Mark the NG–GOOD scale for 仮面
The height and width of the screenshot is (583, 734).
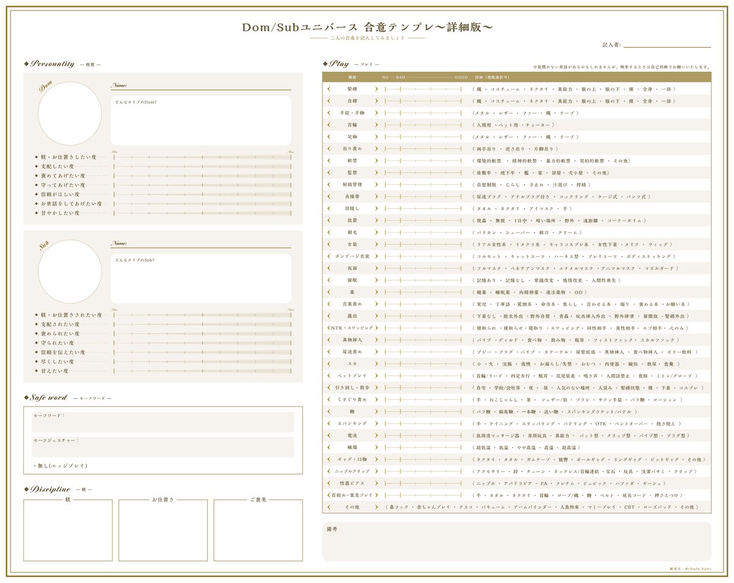coord(423,268)
